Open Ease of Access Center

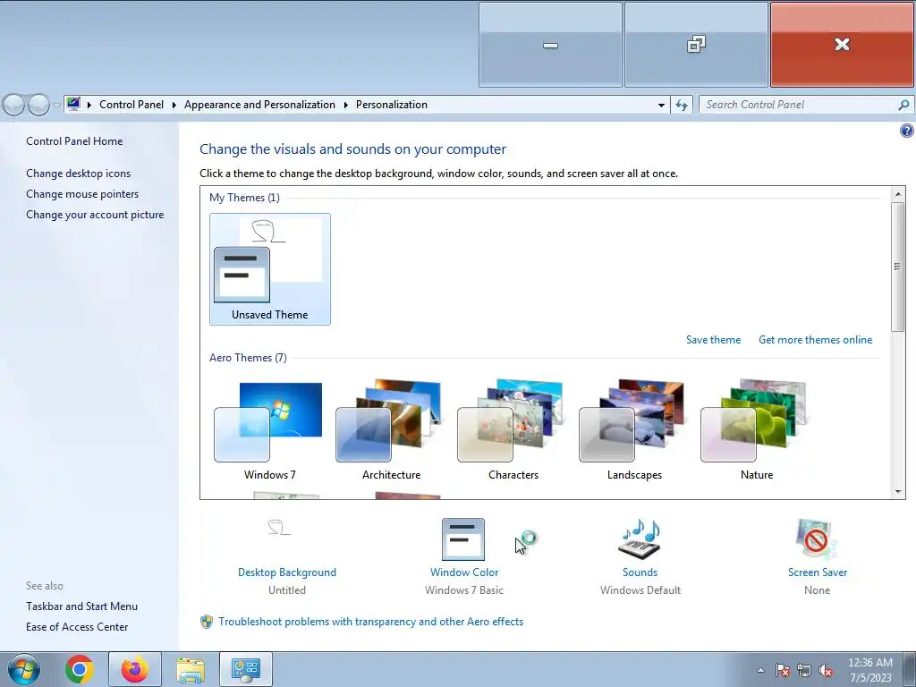[x=77, y=627]
